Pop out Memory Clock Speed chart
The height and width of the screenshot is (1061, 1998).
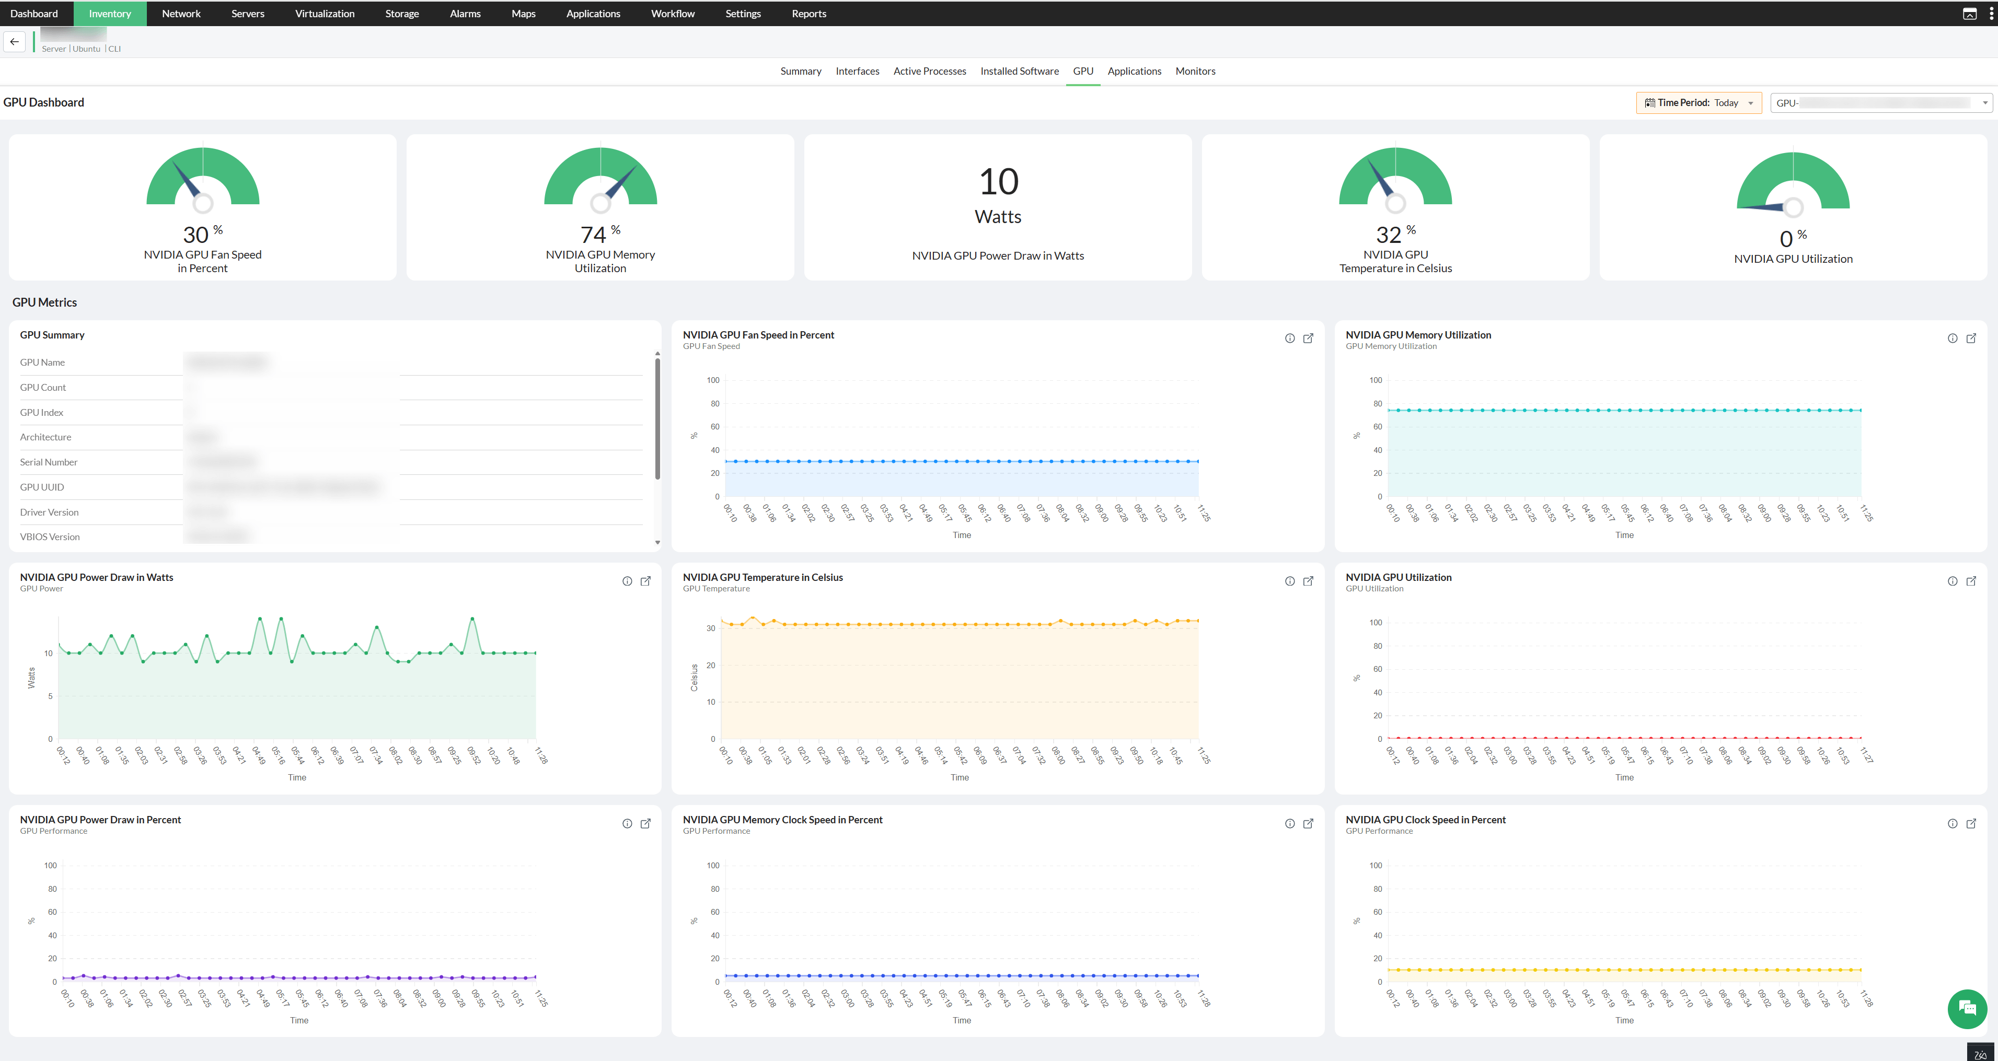(1308, 824)
